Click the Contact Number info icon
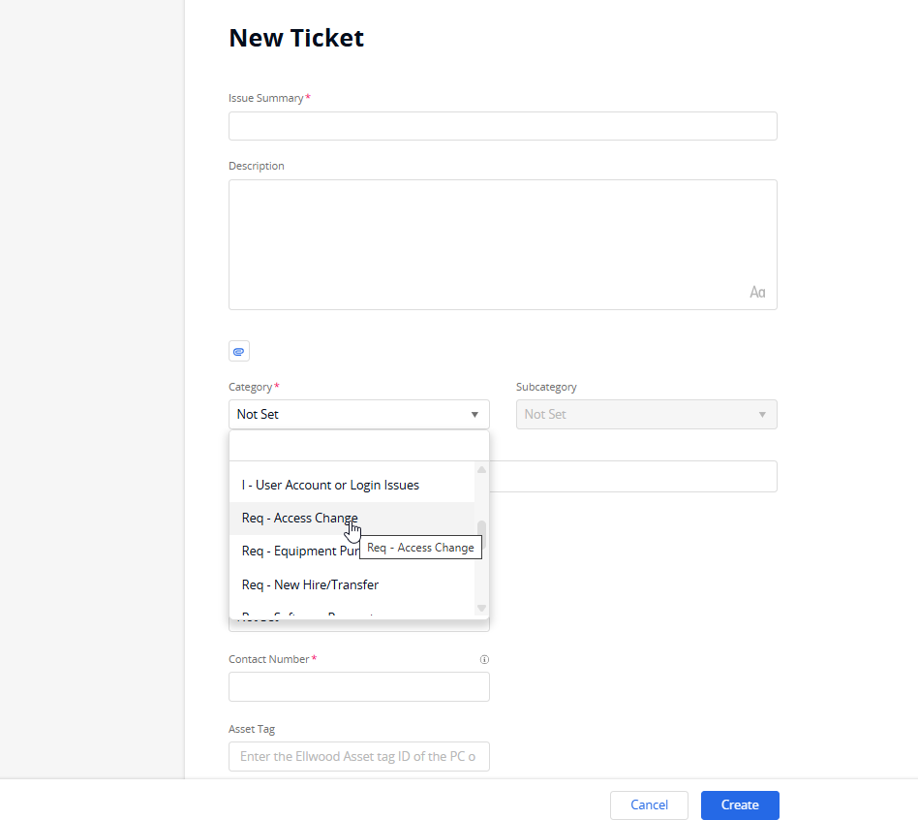 coord(484,659)
